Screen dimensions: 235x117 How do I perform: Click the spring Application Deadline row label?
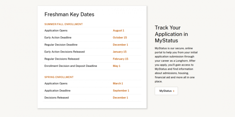coord(57,91)
